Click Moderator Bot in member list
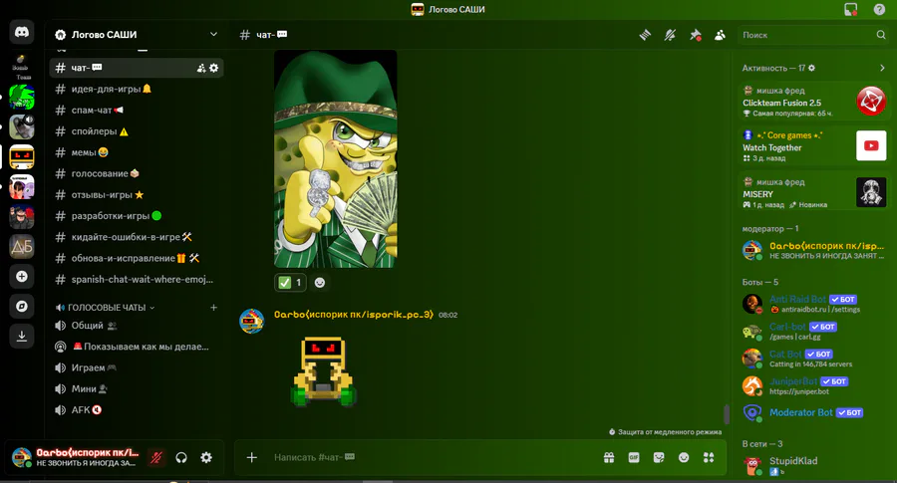This screenshot has height=483, width=897. (x=814, y=412)
